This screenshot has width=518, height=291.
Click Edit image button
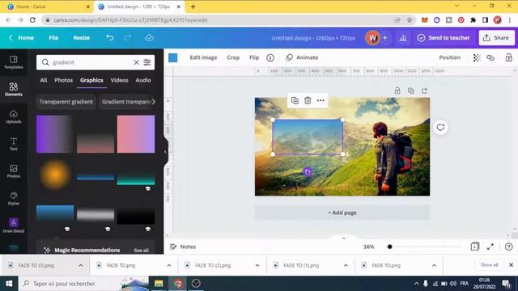click(x=203, y=57)
